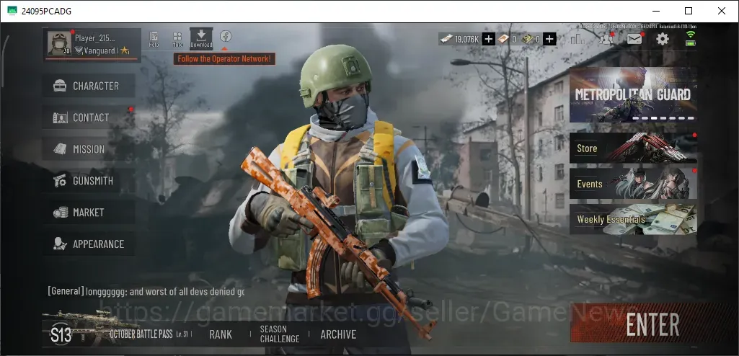Open the General chat message line

point(146,291)
